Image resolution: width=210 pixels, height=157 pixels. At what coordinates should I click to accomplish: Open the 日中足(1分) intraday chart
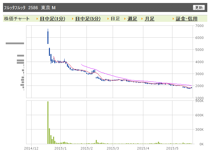pyautogui.click(x=52, y=19)
